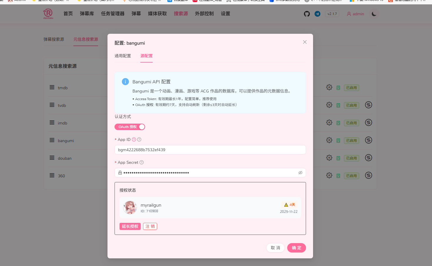Confirm the dialog with 确定
432x266 pixels.
pos(296,248)
